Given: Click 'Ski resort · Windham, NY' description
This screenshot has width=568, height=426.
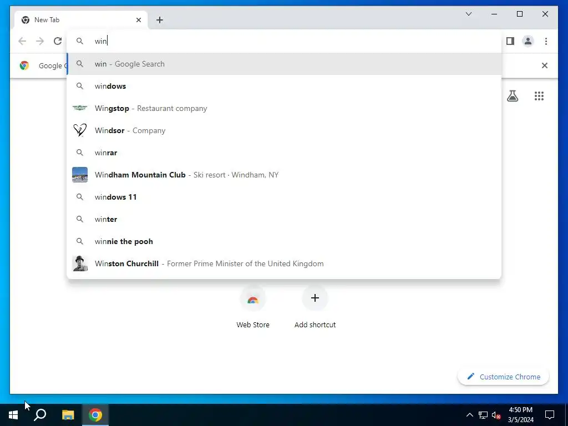Looking at the screenshot, I should coord(236,175).
